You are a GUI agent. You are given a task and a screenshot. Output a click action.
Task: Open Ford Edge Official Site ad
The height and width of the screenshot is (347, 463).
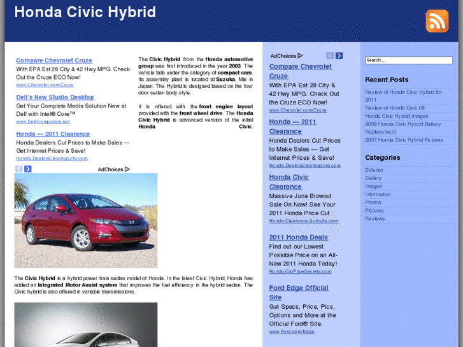coord(299,293)
